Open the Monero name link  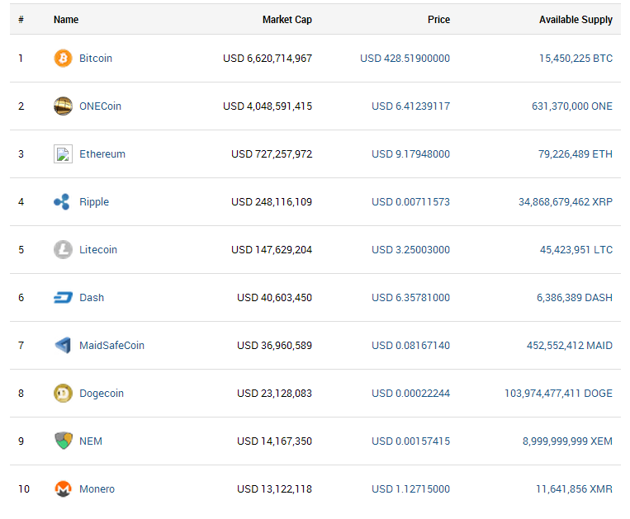[97, 489]
